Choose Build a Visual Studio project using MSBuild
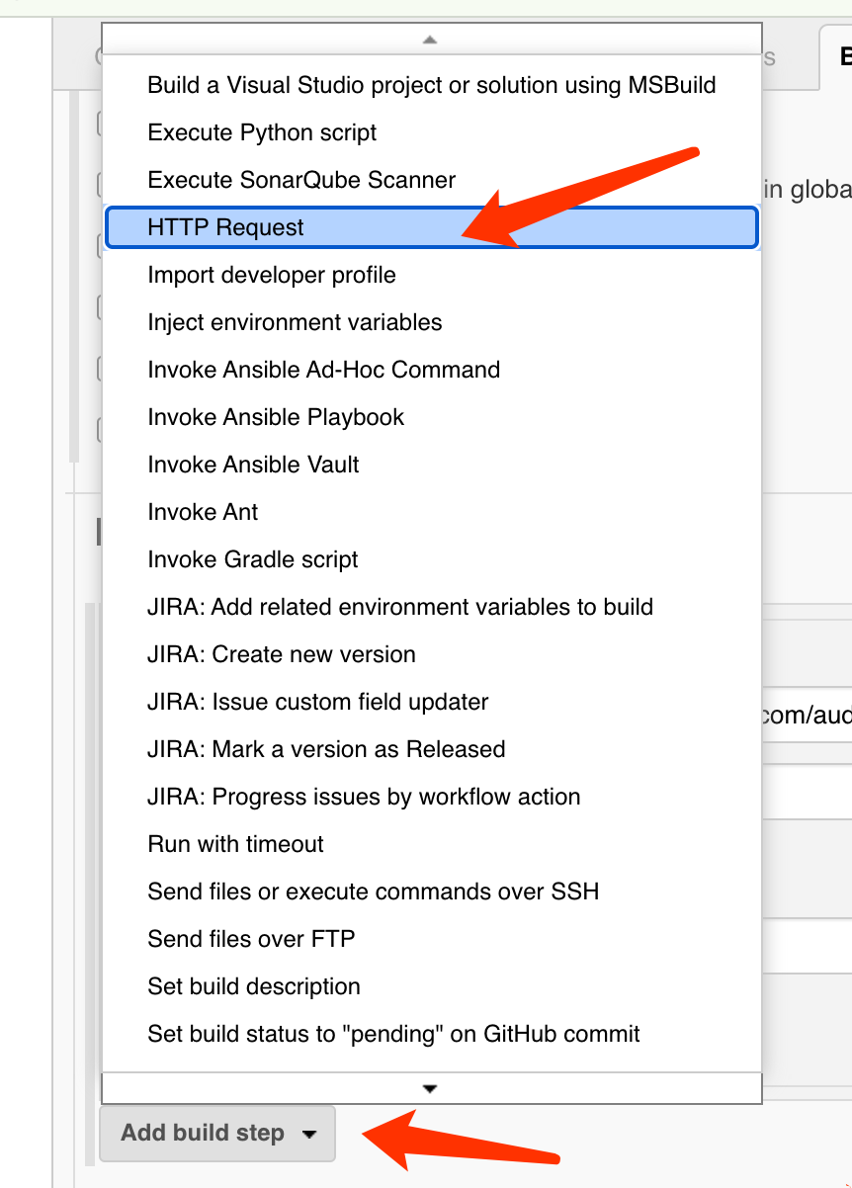The width and height of the screenshot is (852, 1188). [431, 85]
